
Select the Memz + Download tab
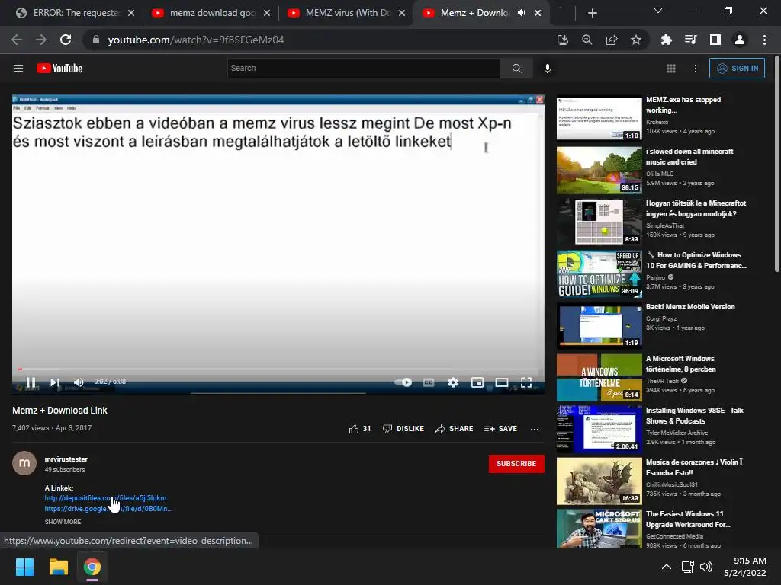(x=474, y=13)
